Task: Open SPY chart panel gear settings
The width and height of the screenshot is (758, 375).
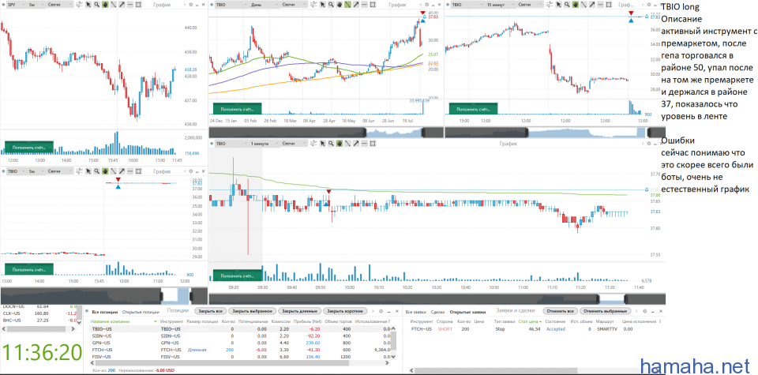Action: pos(191,5)
